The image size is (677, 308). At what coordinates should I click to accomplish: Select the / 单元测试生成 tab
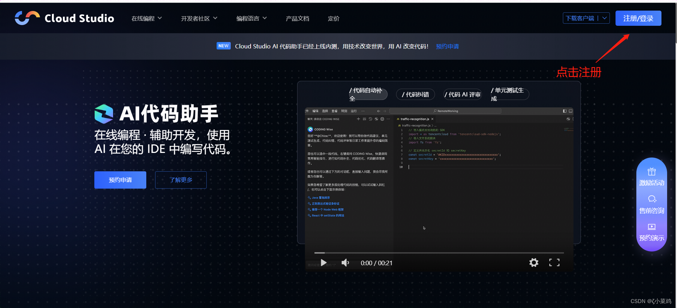[x=509, y=94]
